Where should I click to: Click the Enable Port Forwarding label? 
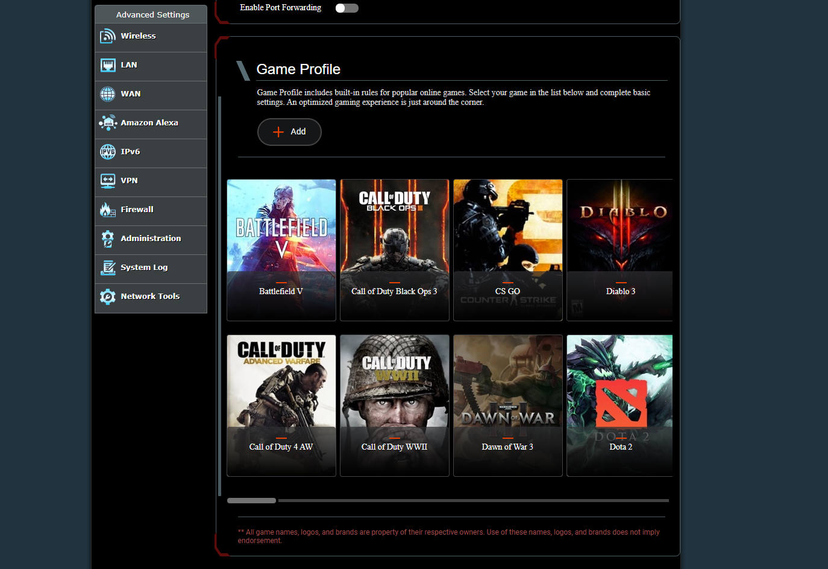pos(281,8)
